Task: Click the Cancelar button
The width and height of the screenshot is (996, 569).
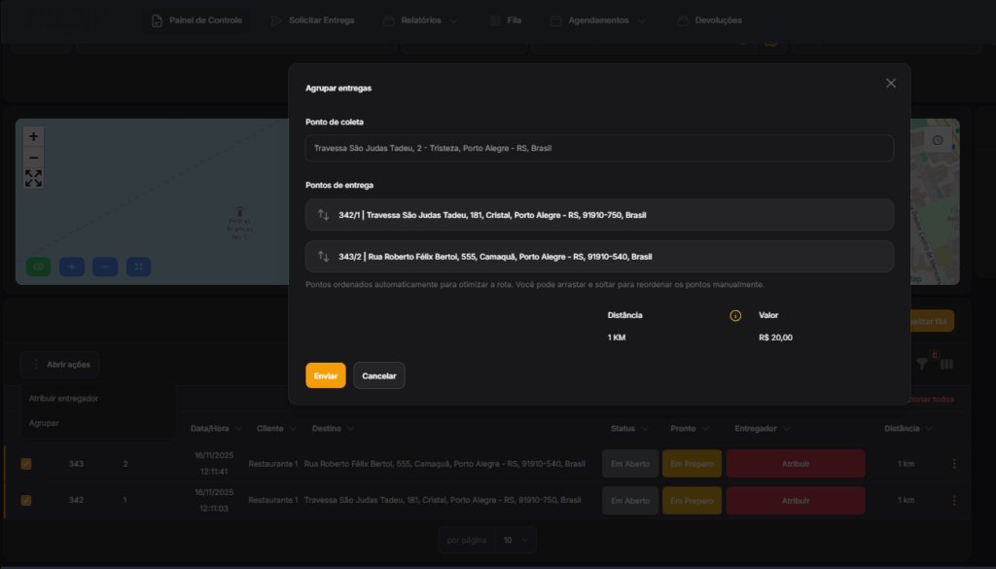Action: (379, 375)
